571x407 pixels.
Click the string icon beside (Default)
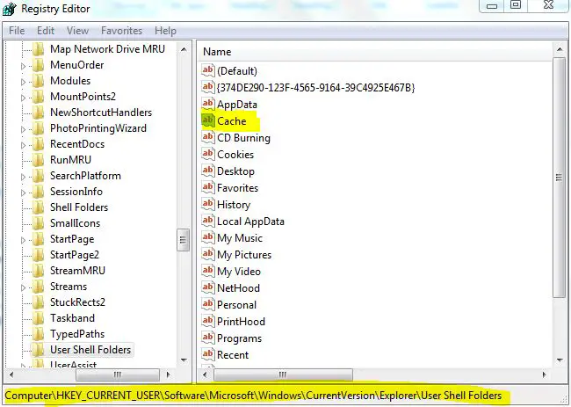[207, 70]
